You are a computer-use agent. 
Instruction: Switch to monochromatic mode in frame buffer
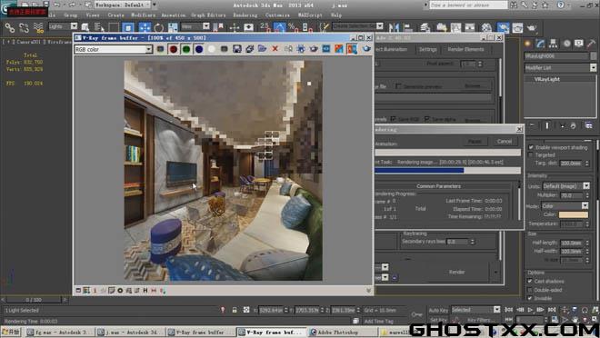(x=225, y=49)
